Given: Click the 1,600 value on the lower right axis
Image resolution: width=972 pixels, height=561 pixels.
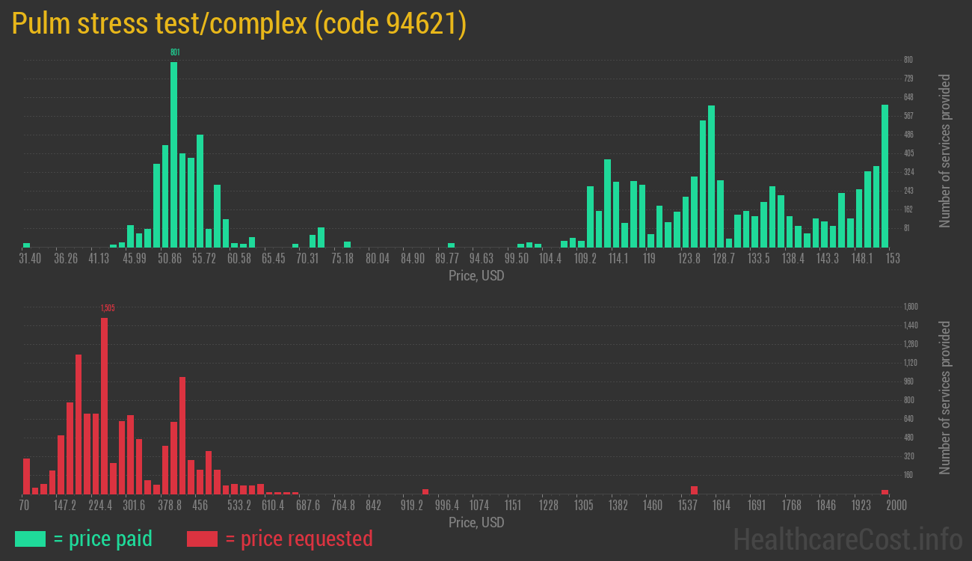Looking at the screenshot, I should 909,306.
